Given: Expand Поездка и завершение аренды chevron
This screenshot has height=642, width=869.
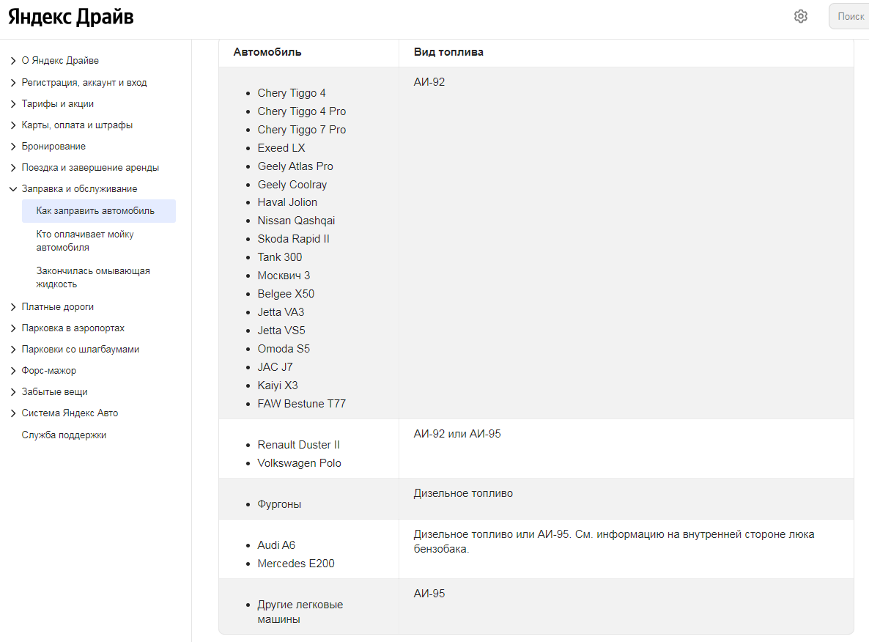Looking at the screenshot, I should coord(13,167).
